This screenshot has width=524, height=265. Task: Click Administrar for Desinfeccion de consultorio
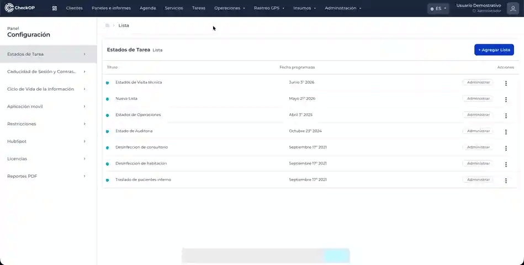click(478, 147)
